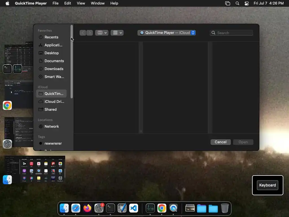Click the Finder Applications window thumbnail
289x217 pixels.
[35, 169]
